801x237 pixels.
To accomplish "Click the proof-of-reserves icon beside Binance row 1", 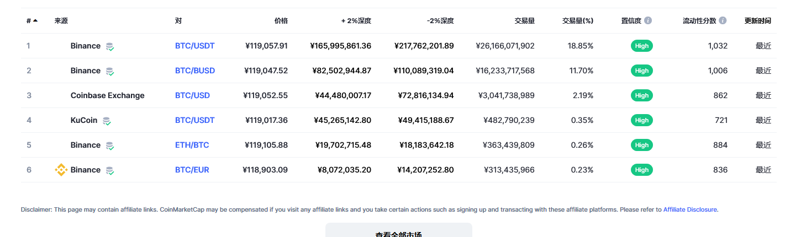I will 110,46.
